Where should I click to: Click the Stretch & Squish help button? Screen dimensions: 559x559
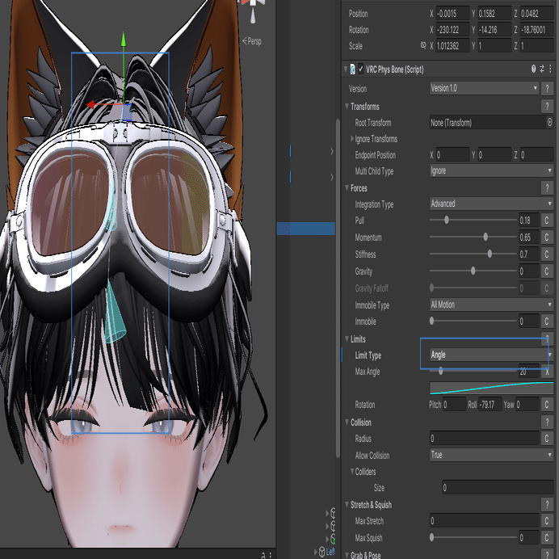click(x=547, y=504)
